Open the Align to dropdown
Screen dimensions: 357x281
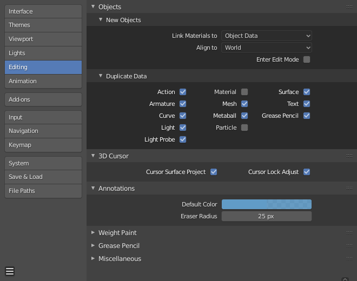point(267,48)
